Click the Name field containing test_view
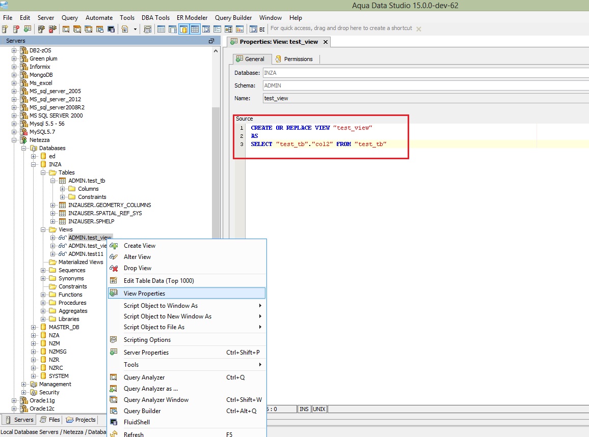 coord(425,98)
